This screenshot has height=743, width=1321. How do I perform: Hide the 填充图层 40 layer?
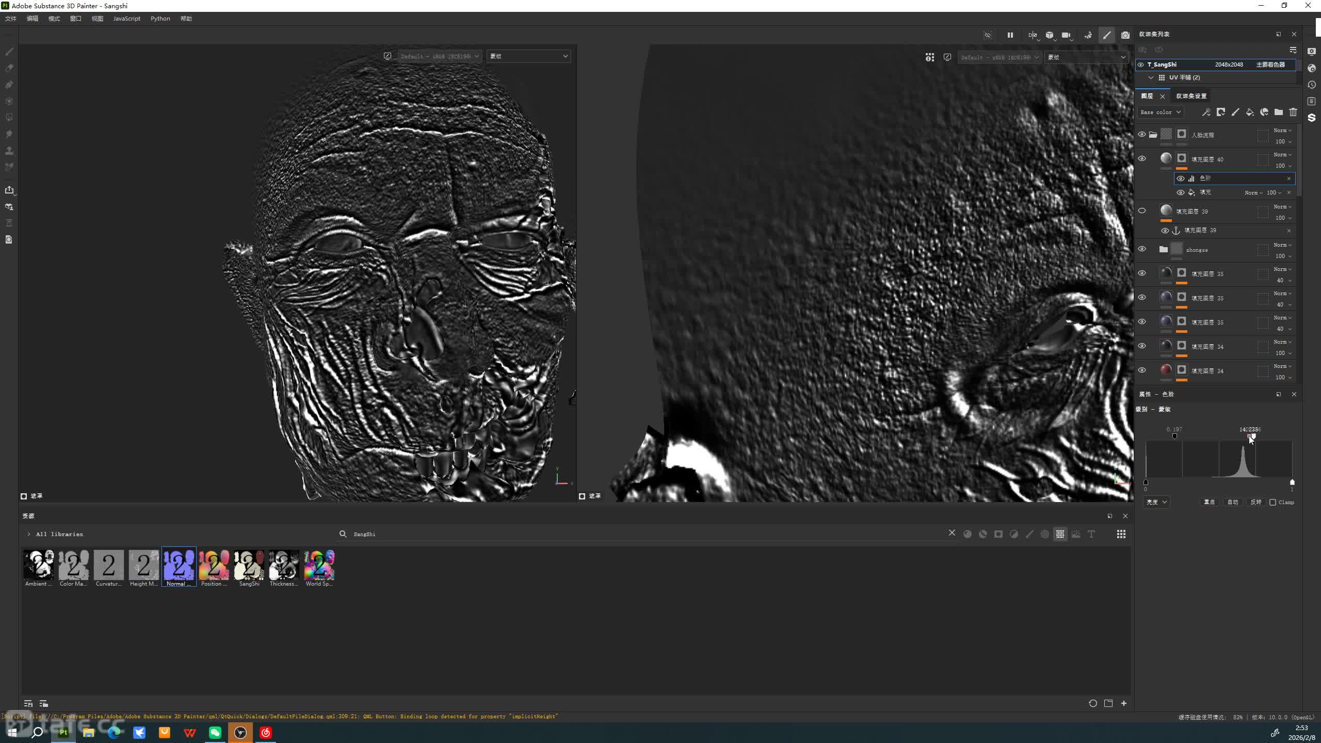click(x=1142, y=159)
